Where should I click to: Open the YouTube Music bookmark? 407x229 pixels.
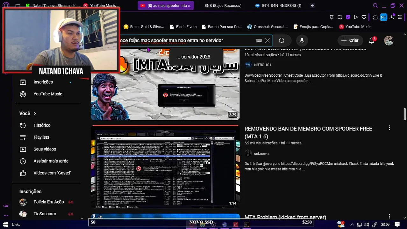coord(355,27)
